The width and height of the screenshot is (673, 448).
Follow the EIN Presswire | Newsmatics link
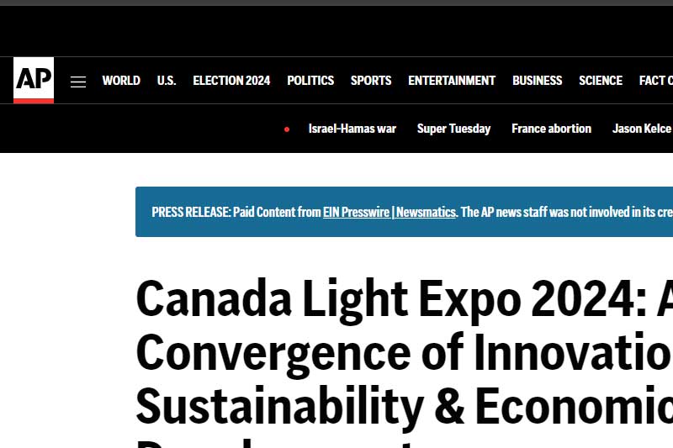point(389,212)
